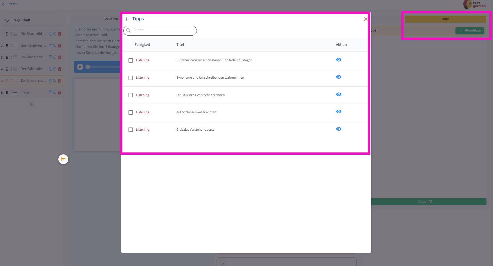Preview the 'Auf Schlüsselwörter achten' tip via eye icon
This screenshot has width=493, height=266.
pyautogui.click(x=338, y=112)
